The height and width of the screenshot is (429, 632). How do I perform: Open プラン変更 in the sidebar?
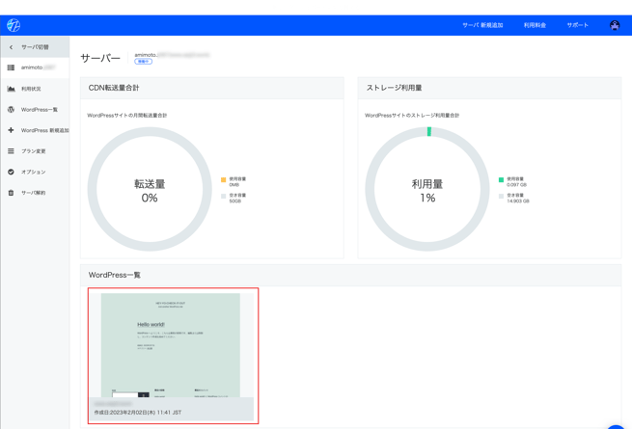[35, 151]
